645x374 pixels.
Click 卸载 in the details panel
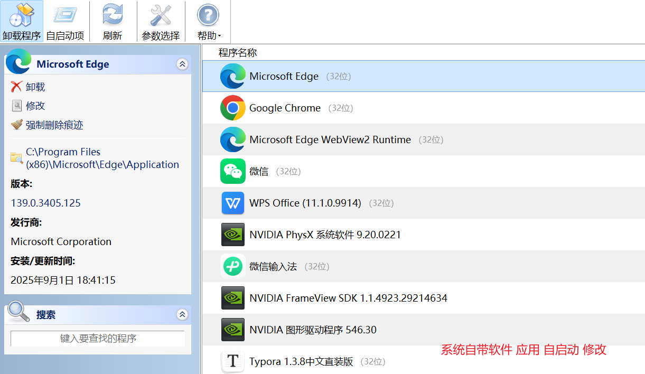pyautogui.click(x=35, y=87)
